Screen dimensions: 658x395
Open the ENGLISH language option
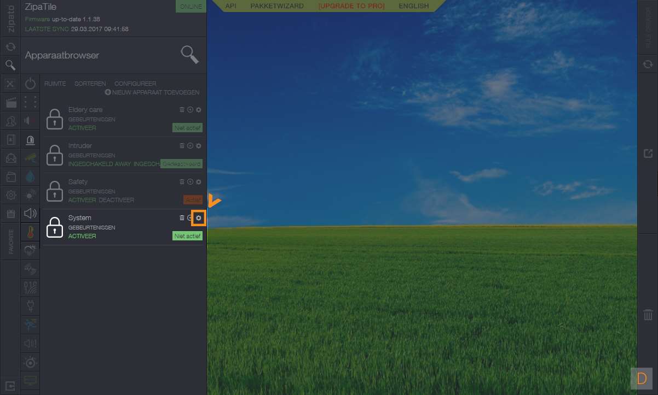[x=414, y=6]
